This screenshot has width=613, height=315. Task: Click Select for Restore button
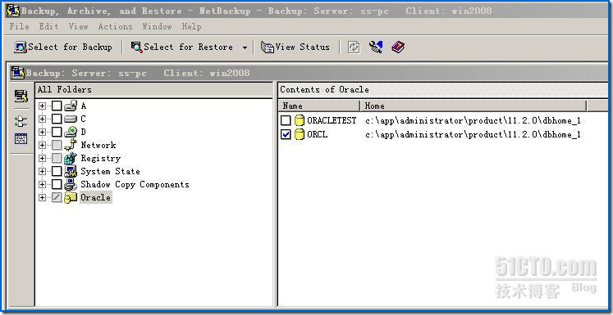[182, 47]
